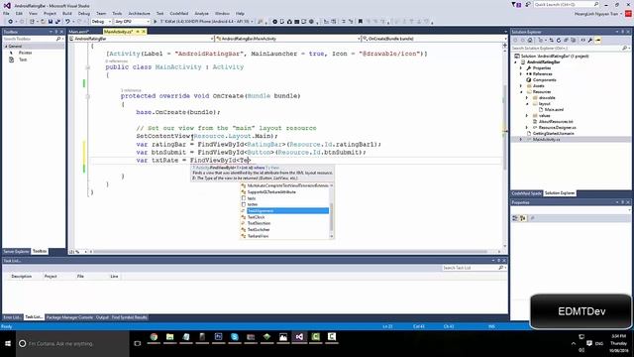Viewport: 634px width, 357px height.
Task: Toggle auto-hide pin on Toolbox panel
Action: (x=56, y=32)
